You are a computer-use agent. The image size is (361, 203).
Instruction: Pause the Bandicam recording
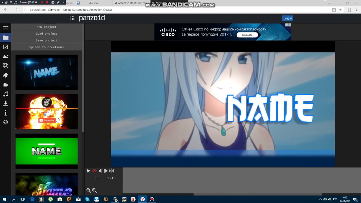point(42,3)
